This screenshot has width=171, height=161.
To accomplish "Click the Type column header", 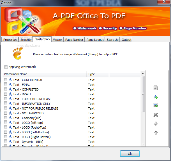I will (x=98, y=74).
